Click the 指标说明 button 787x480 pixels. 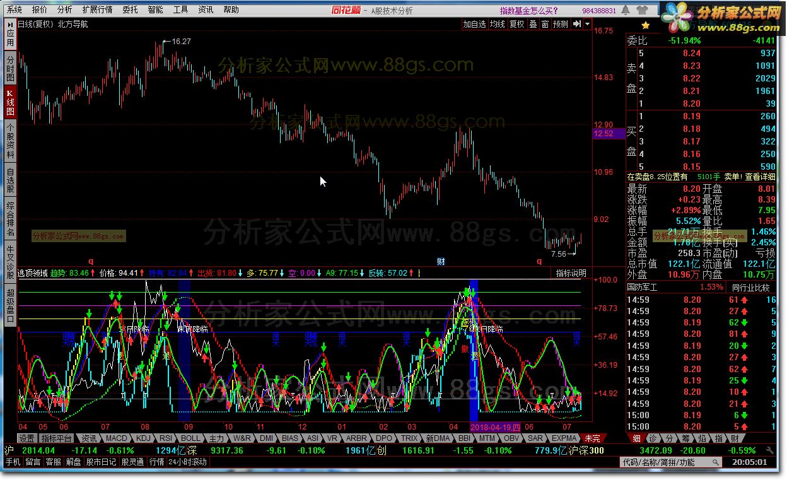coord(571,273)
